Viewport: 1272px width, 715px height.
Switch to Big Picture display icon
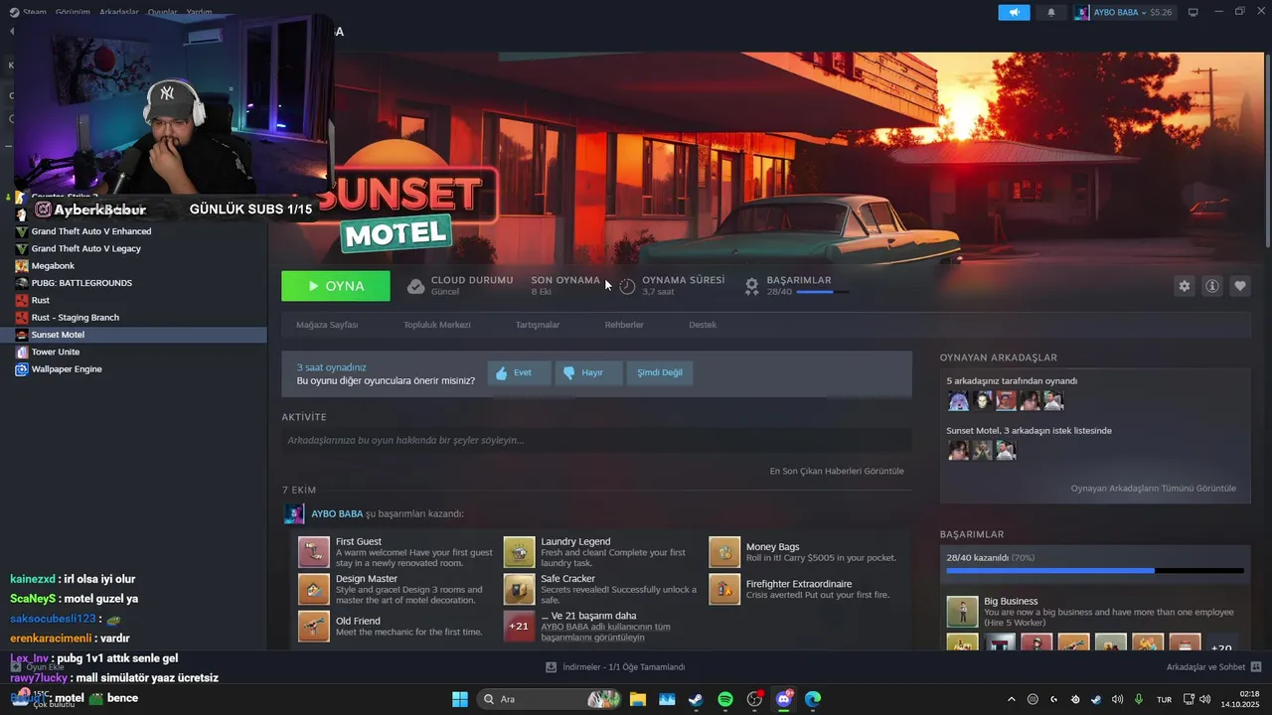point(1192,12)
